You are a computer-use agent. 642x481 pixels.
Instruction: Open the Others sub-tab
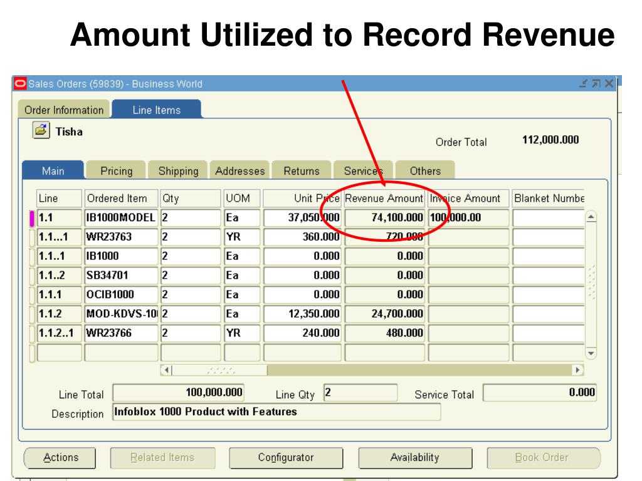pos(425,170)
